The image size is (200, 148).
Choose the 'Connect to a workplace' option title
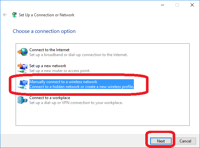(x=50, y=98)
